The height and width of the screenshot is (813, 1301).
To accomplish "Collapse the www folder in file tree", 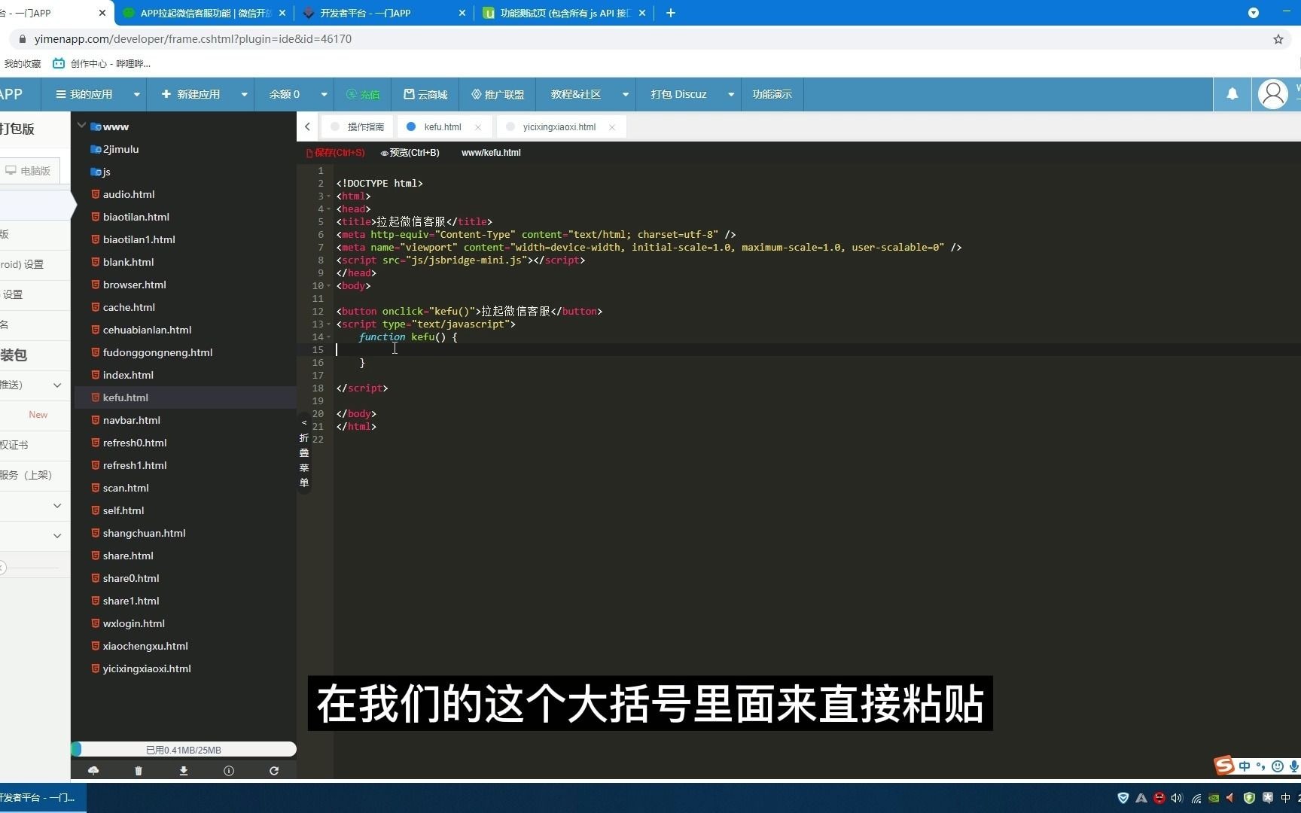I will 81,126.
